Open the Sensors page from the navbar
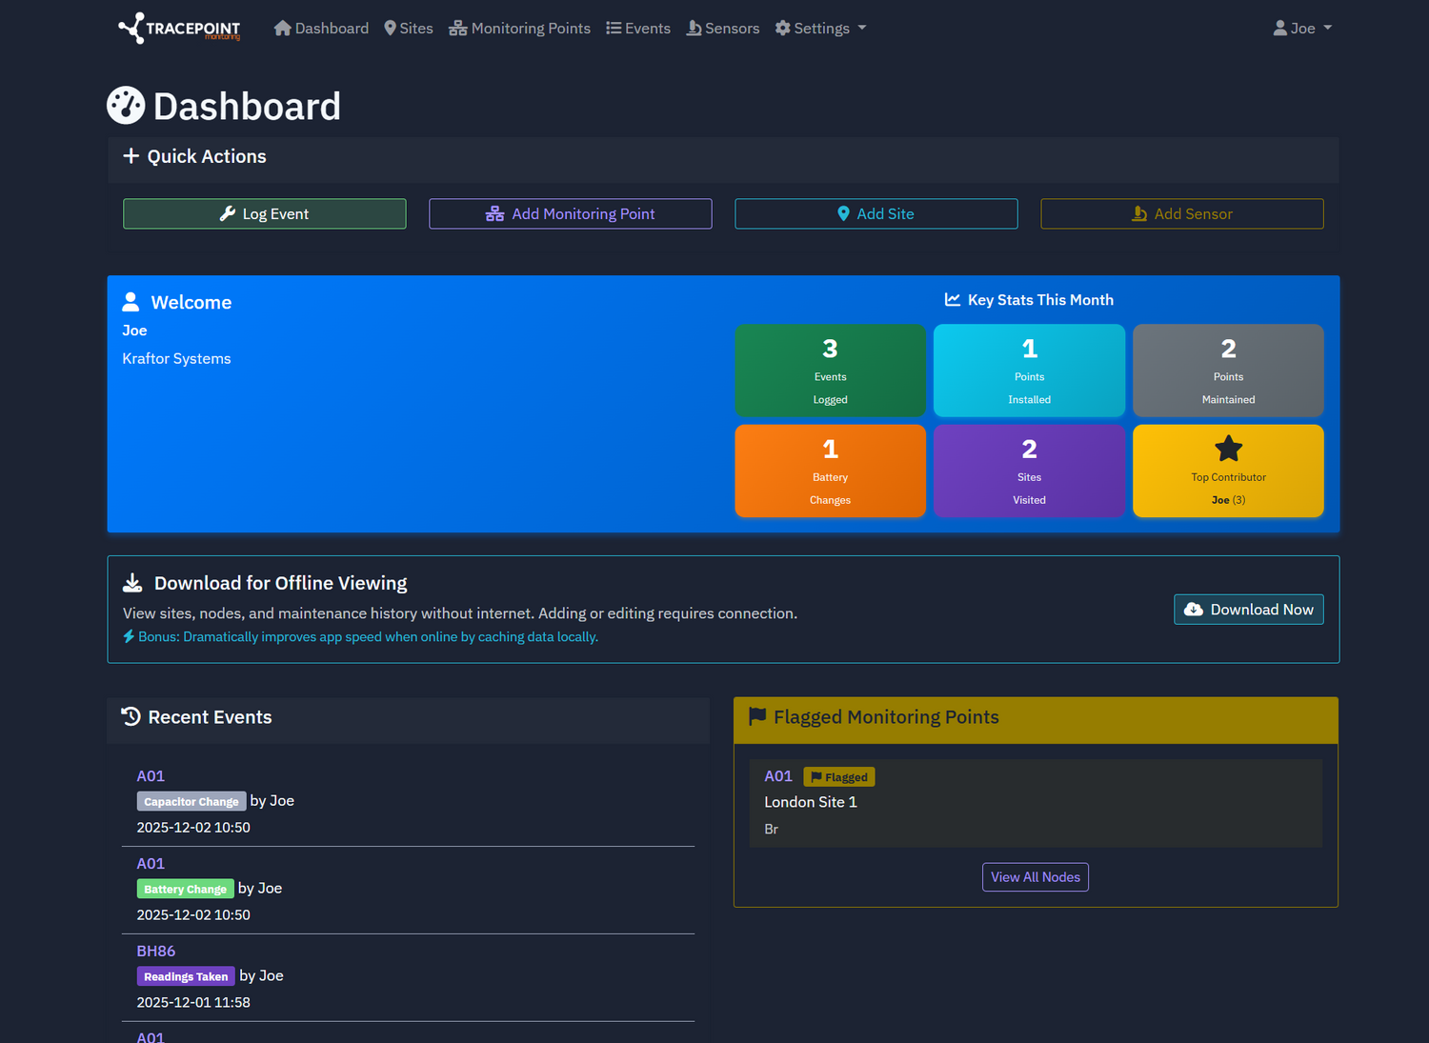 click(723, 28)
